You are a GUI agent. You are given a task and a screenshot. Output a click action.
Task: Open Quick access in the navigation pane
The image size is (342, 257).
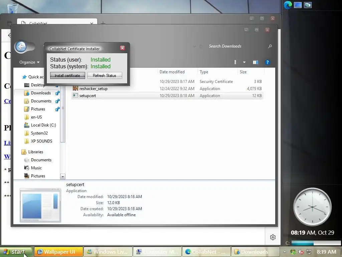point(33,77)
